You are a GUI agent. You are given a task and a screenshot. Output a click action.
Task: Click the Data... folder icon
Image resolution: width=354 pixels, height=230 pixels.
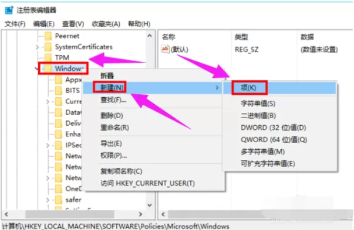59,112
